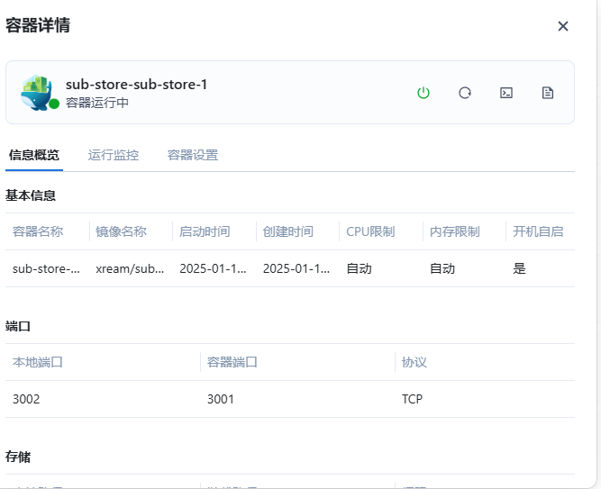Click the 是 value under 开机自启

[x=519, y=268]
